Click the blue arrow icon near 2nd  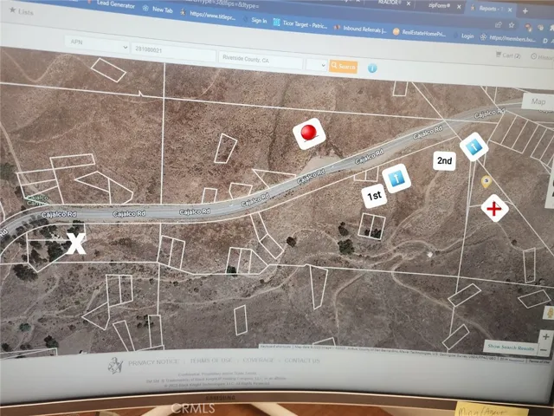[472, 147]
